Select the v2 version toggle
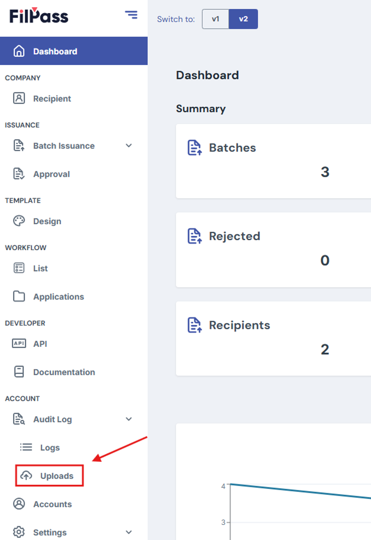This screenshot has height=540, width=371. (x=243, y=19)
